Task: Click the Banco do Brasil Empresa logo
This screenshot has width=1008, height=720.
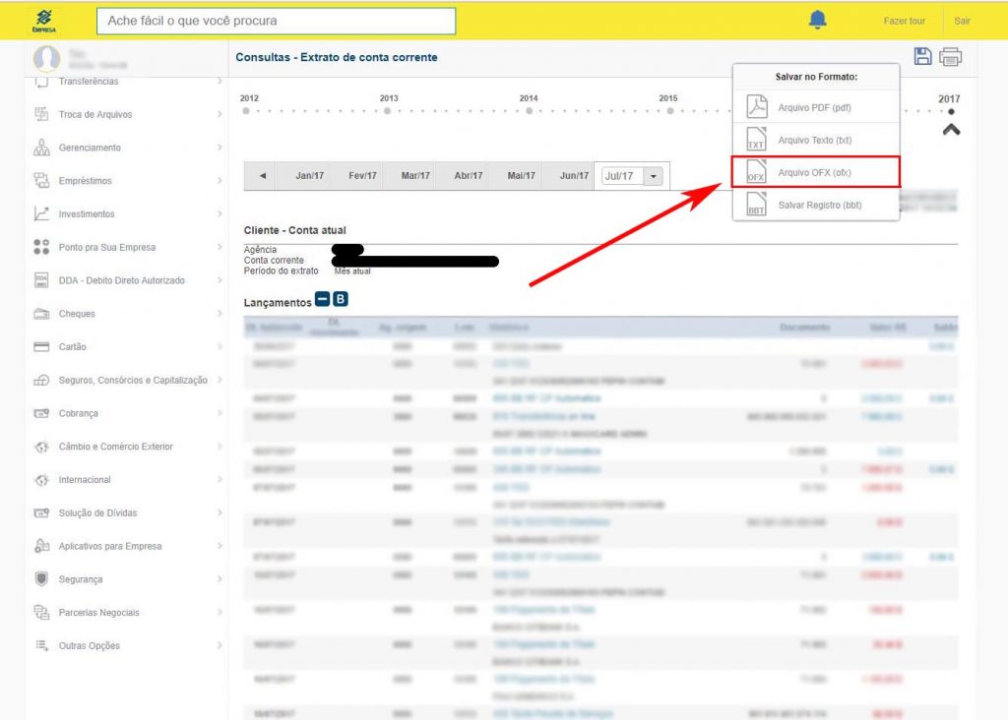Action: click(x=44, y=20)
